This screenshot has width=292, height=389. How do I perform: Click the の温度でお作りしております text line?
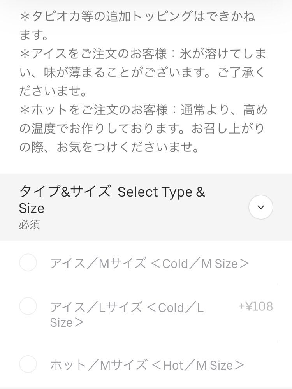142,129
